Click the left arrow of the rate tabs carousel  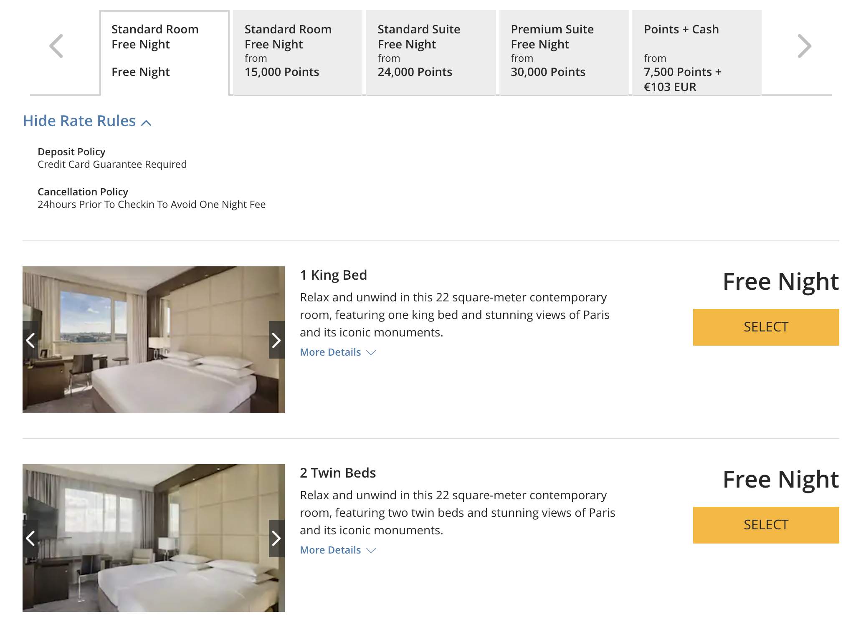[56, 46]
